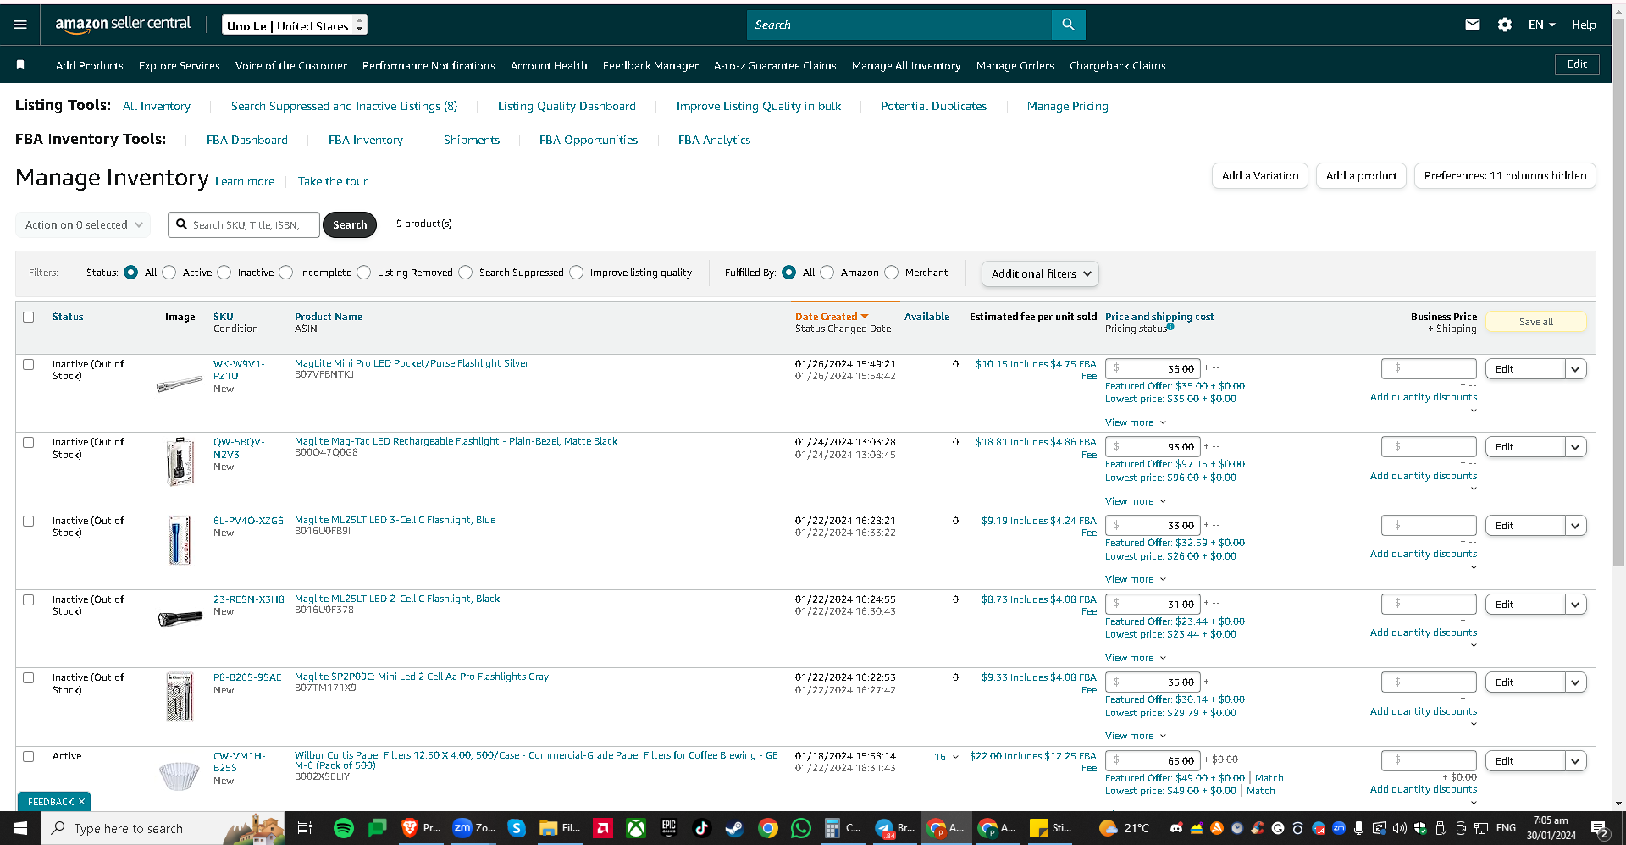Image resolution: width=1626 pixels, height=845 pixels.
Task: Close the Feedback tab with the X
Action: (82, 802)
